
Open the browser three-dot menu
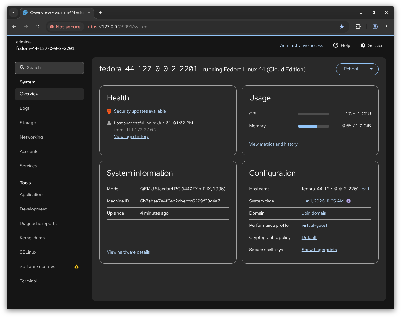[387, 27]
